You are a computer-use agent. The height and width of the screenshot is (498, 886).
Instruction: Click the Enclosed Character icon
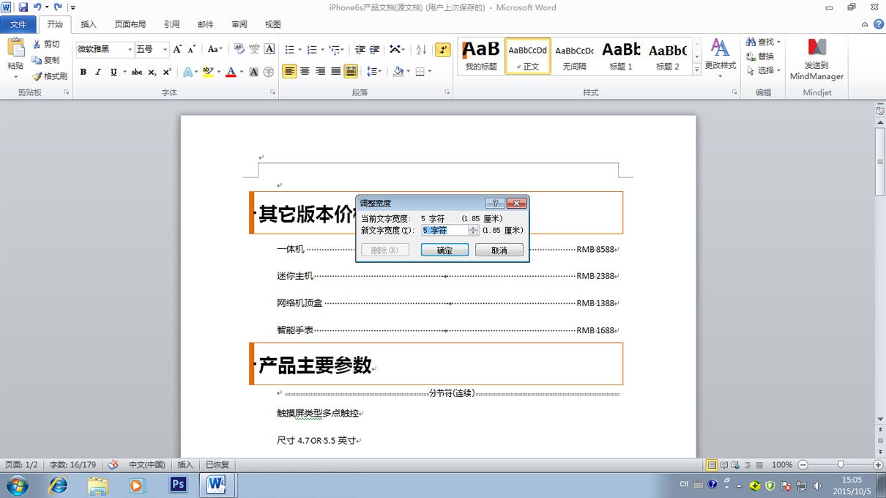click(x=269, y=72)
